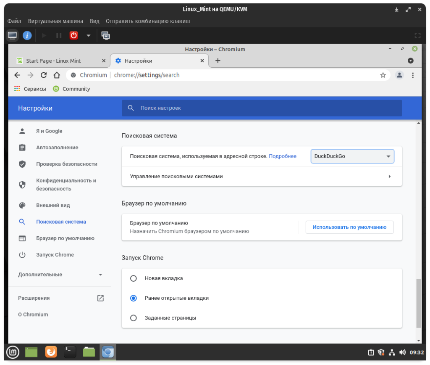The image size is (430, 365).
Task: Open the Chromium three-dot menu
Action: [x=413, y=75]
